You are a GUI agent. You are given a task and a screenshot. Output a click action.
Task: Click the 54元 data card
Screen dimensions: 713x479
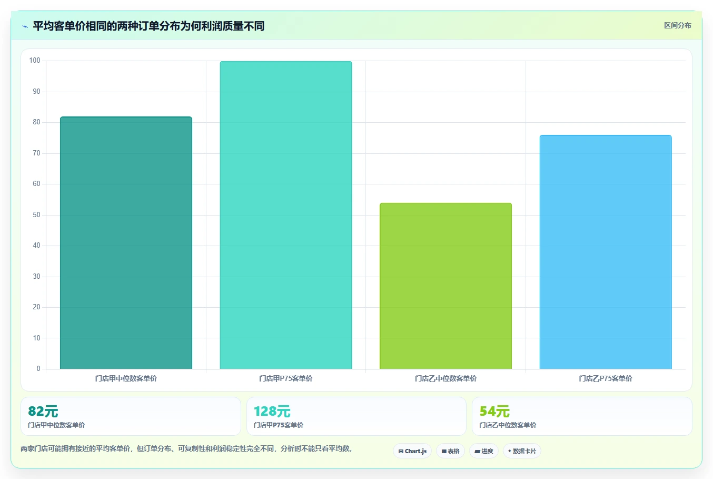[582, 416]
